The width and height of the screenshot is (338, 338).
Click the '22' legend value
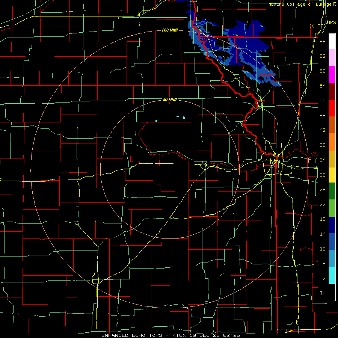click(323, 204)
